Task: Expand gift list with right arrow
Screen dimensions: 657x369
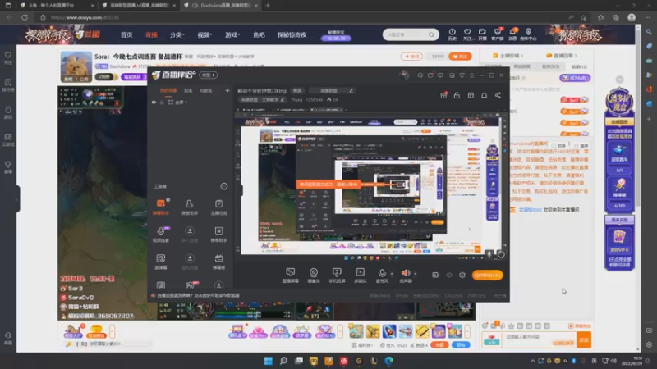Action: click(467, 331)
